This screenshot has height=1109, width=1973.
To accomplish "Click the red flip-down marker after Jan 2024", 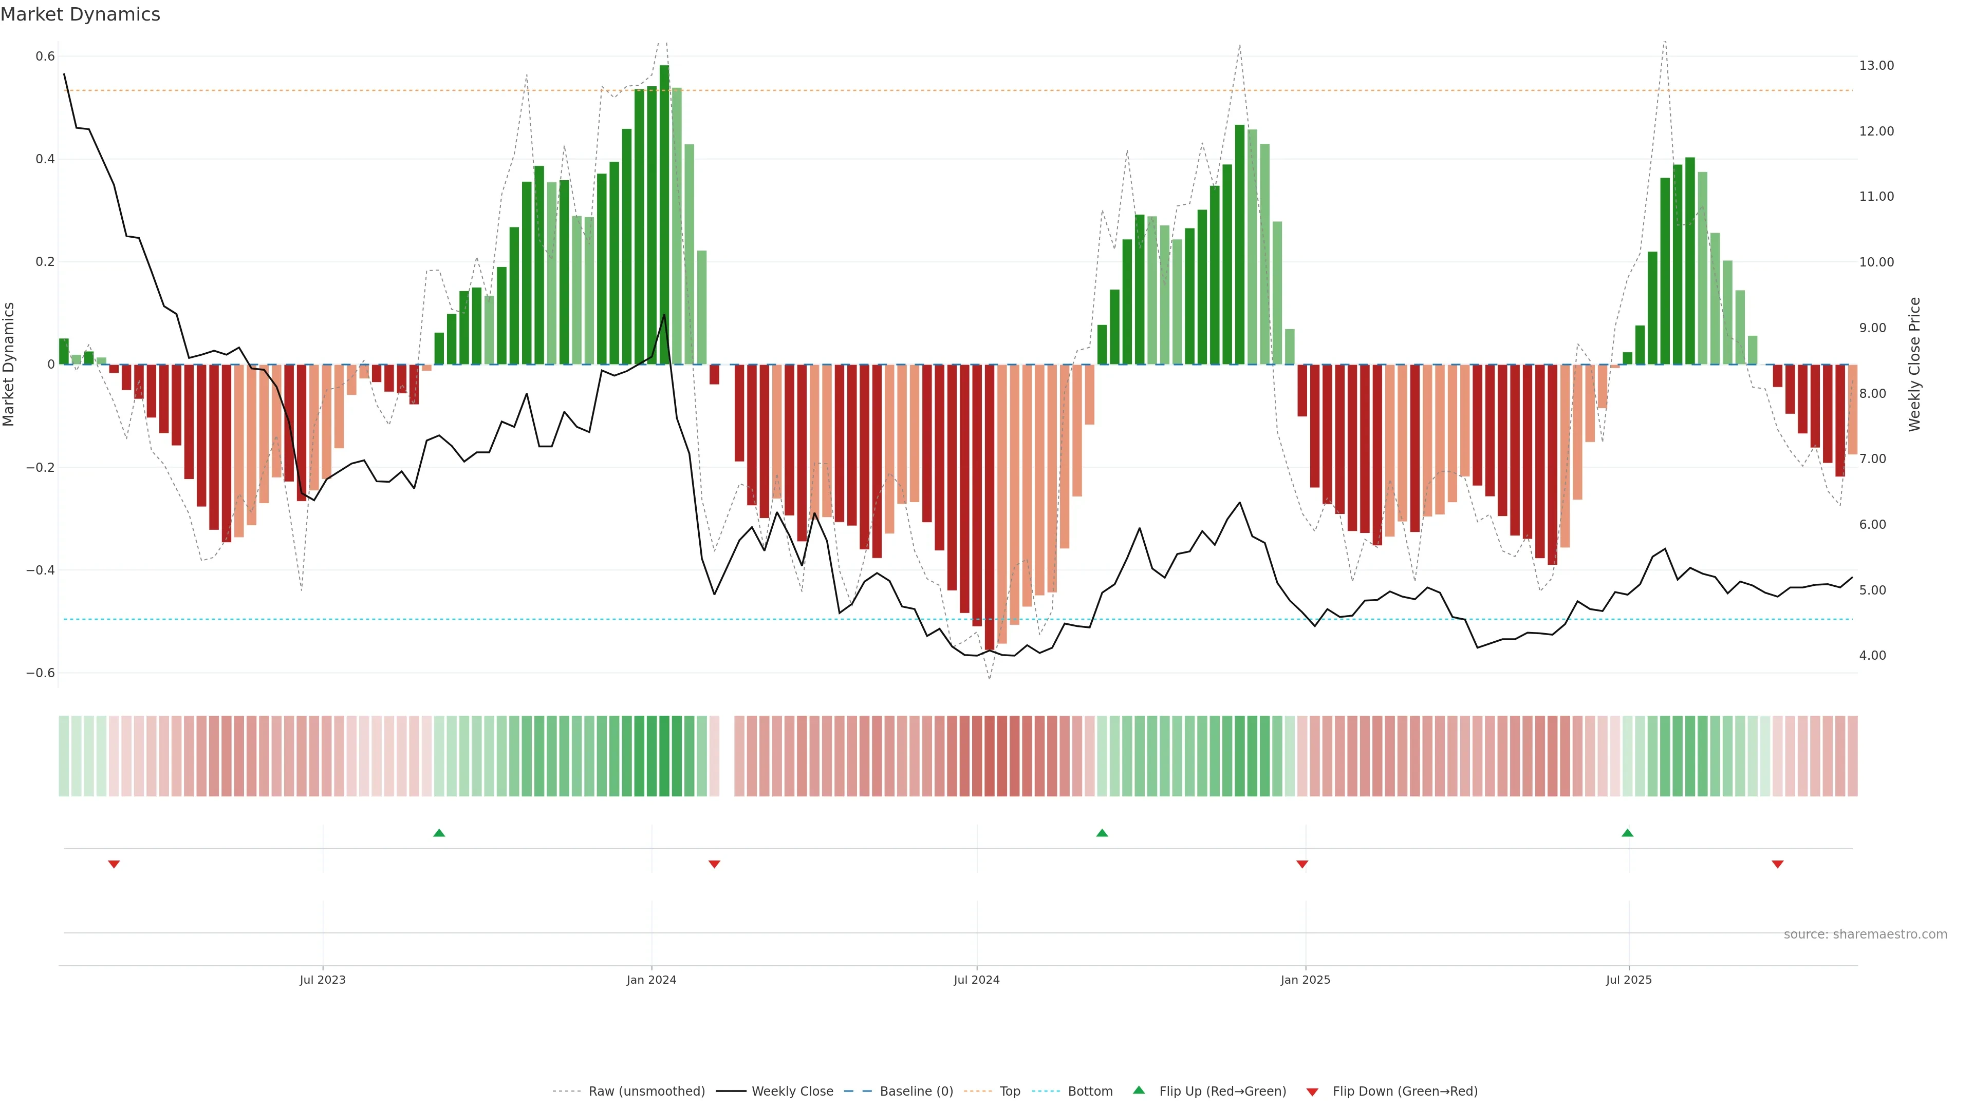I will (715, 864).
